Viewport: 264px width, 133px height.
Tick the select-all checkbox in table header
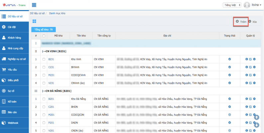(44, 36)
